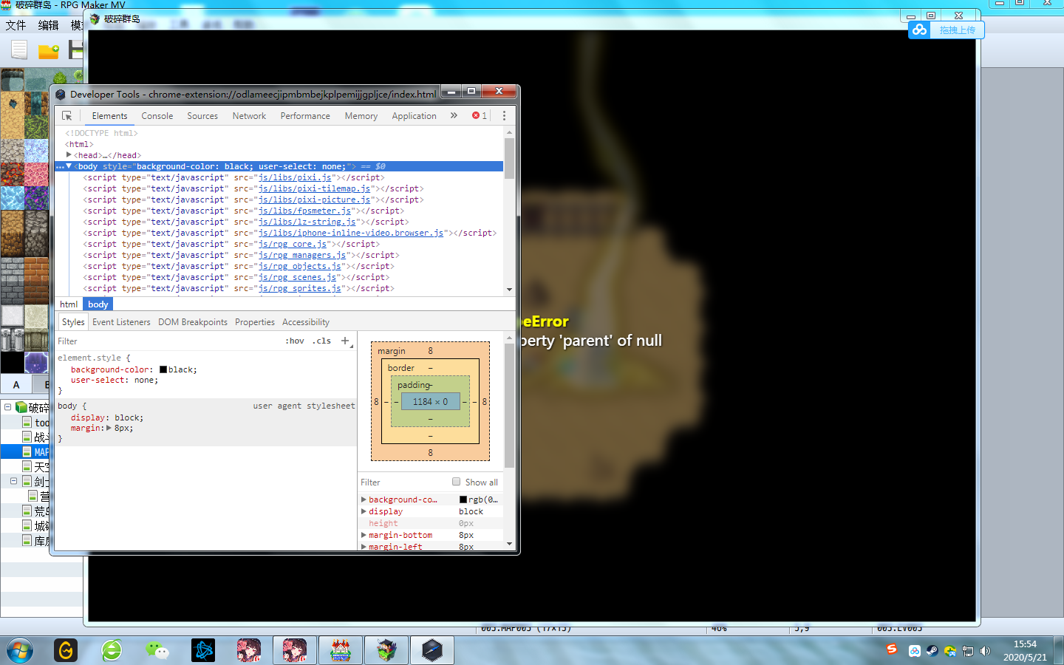Launch WeChat from the taskbar

pyautogui.click(x=157, y=650)
